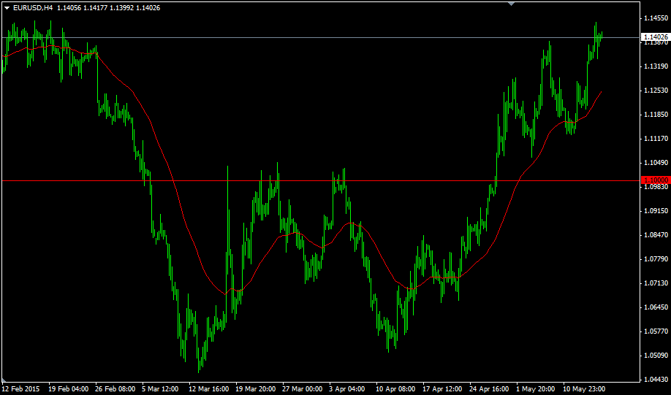Click the 1.09150 price scale label
The height and width of the screenshot is (395, 671).
pyautogui.click(x=656, y=211)
